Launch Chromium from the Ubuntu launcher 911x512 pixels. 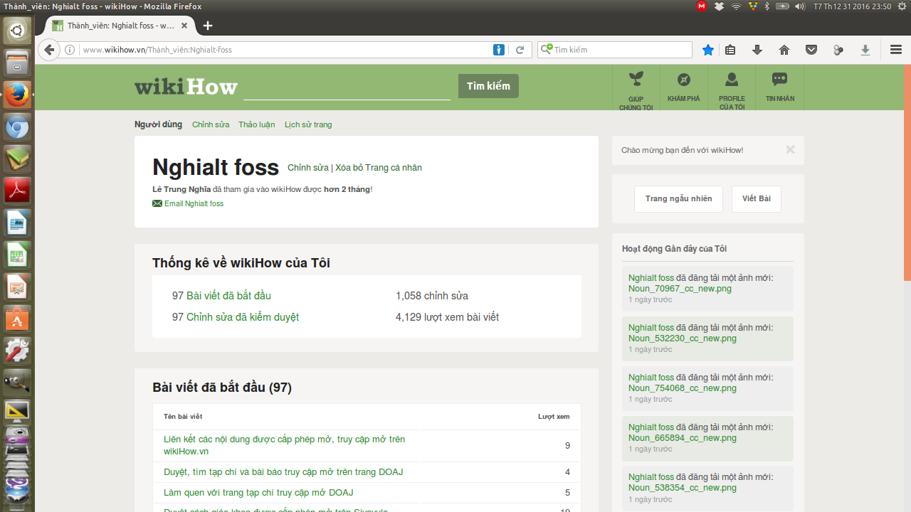pyautogui.click(x=17, y=128)
